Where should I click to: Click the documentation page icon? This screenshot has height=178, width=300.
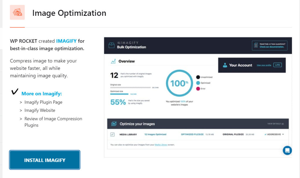256,45
